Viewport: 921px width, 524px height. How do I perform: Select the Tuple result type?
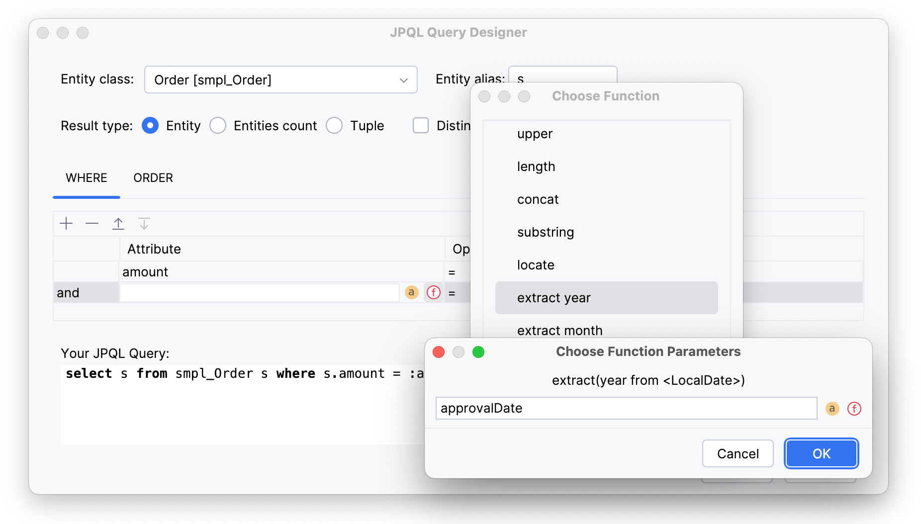coord(334,126)
